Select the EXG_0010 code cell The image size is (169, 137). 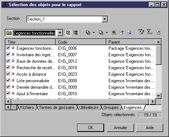[x=67, y=94]
